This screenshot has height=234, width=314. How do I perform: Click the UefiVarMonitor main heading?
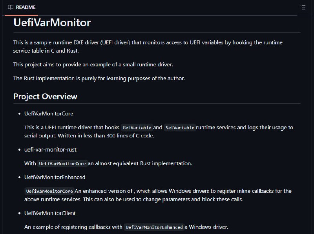tap(52, 22)
